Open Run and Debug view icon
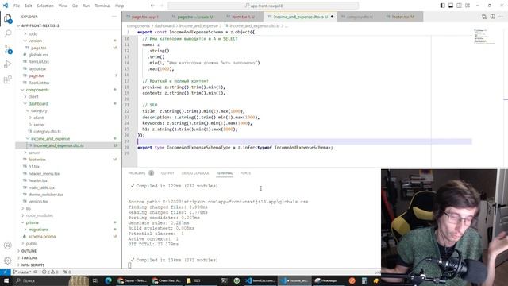 click(x=7, y=64)
